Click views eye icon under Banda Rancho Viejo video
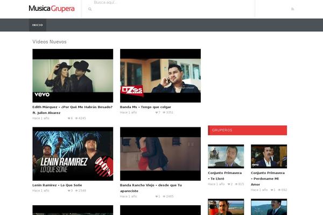The width and height of the screenshot is (323, 215). (x=164, y=196)
